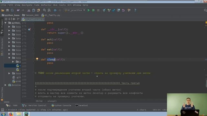Click the VCS Commit icon
The height and width of the screenshot is (116, 207).
(x=109, y=10)
